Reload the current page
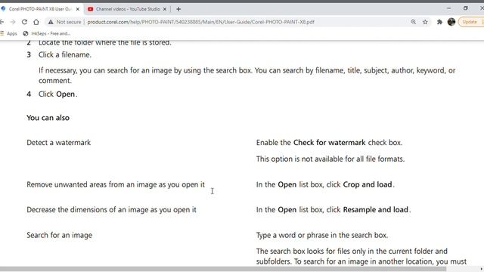The height and width of the screenshot is (272, 484). pos(24,22)
